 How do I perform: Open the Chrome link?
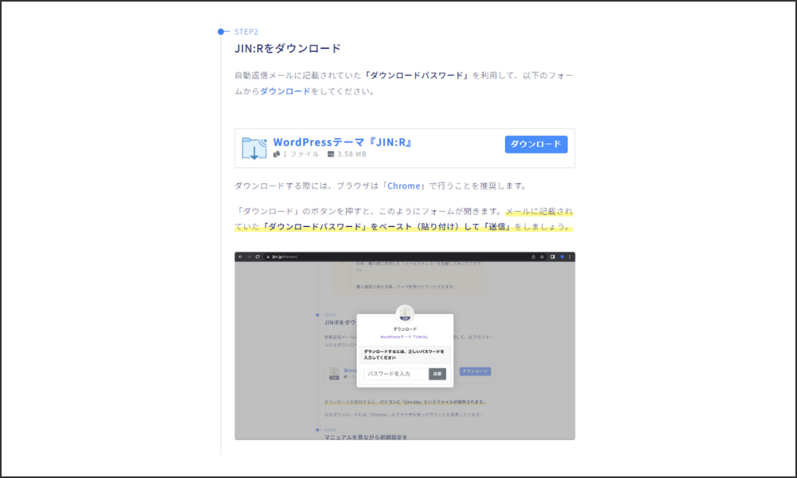pyautogui.click(x=403, y=186)
